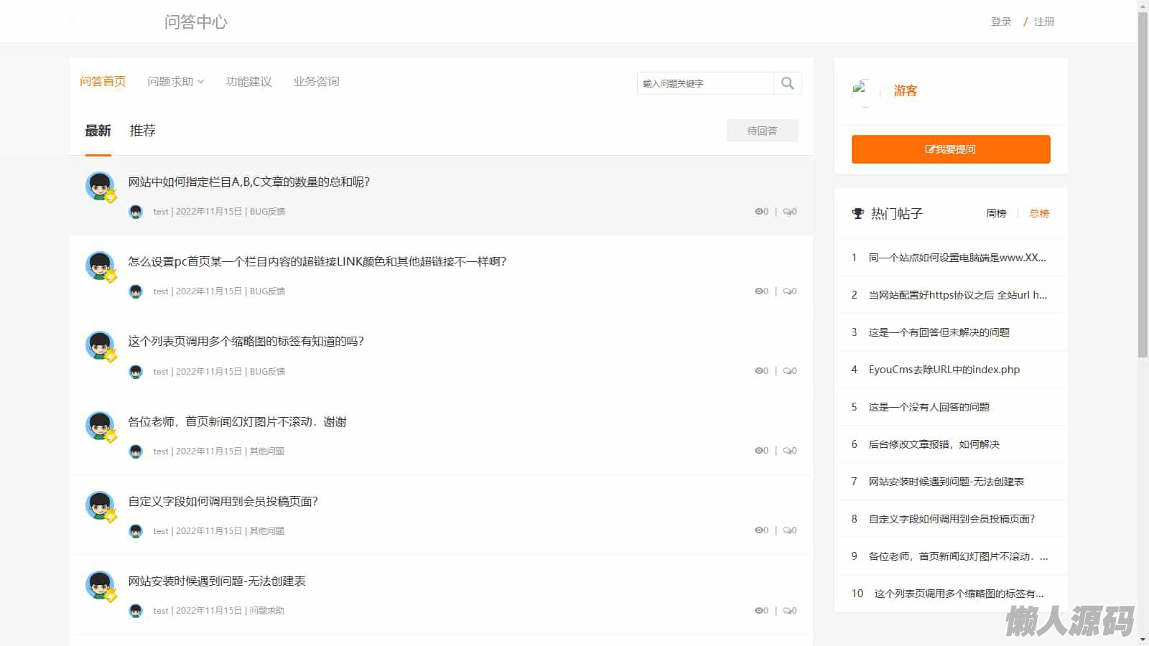Focus the 输入问题关键字 search field
The image size is (1149, 646).
[704, 83]
